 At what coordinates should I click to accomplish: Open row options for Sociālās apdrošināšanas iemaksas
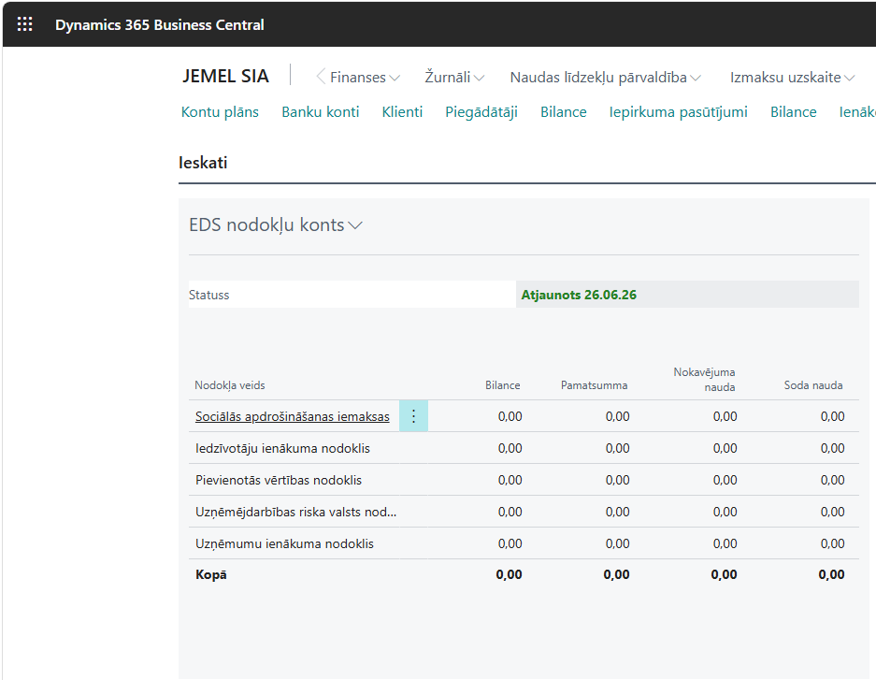(x=413, y=415)
